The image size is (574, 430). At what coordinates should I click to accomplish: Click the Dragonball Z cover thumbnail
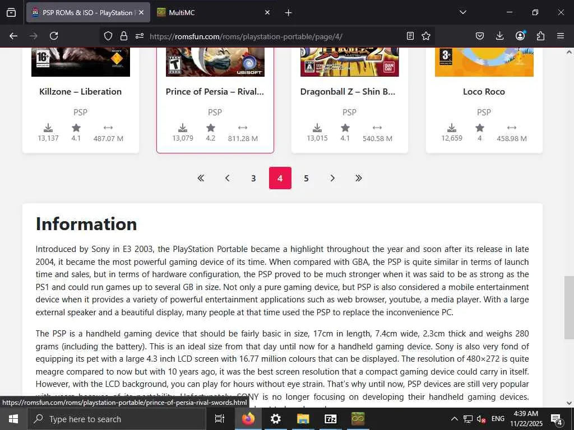(x=350, y=62)
